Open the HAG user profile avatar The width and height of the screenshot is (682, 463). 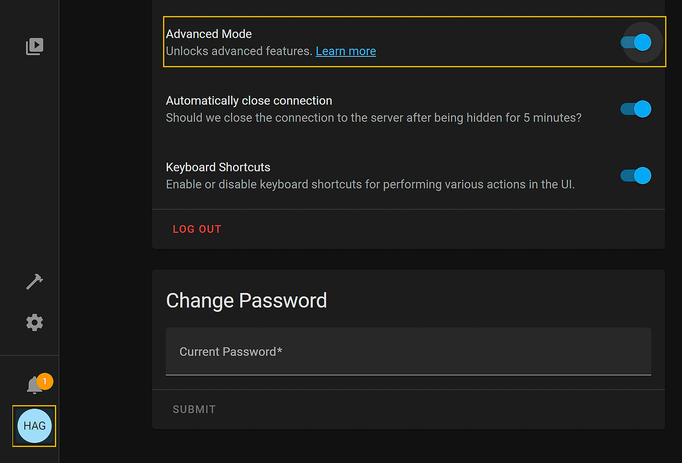pyautogui.click(x=35, y=426)
